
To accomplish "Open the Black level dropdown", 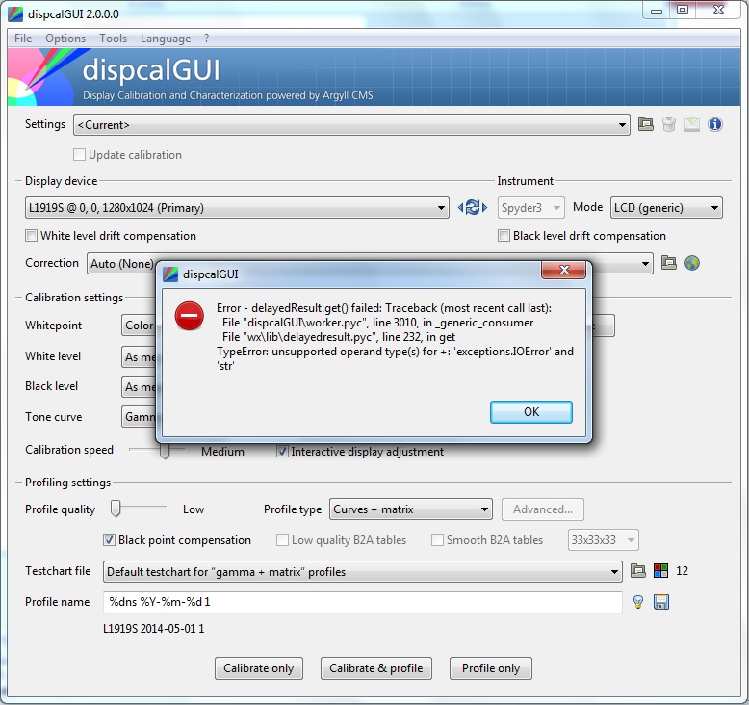I will (x=139, y=386).
